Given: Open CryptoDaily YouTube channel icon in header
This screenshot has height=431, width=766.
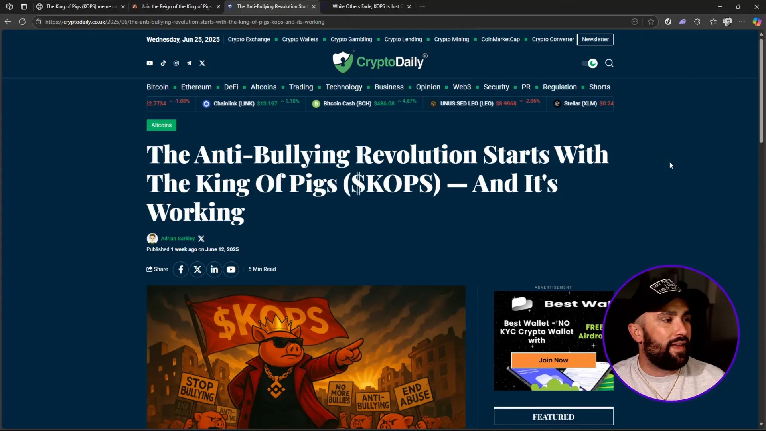Looking at the screenshot, I should tap(150, 63).
